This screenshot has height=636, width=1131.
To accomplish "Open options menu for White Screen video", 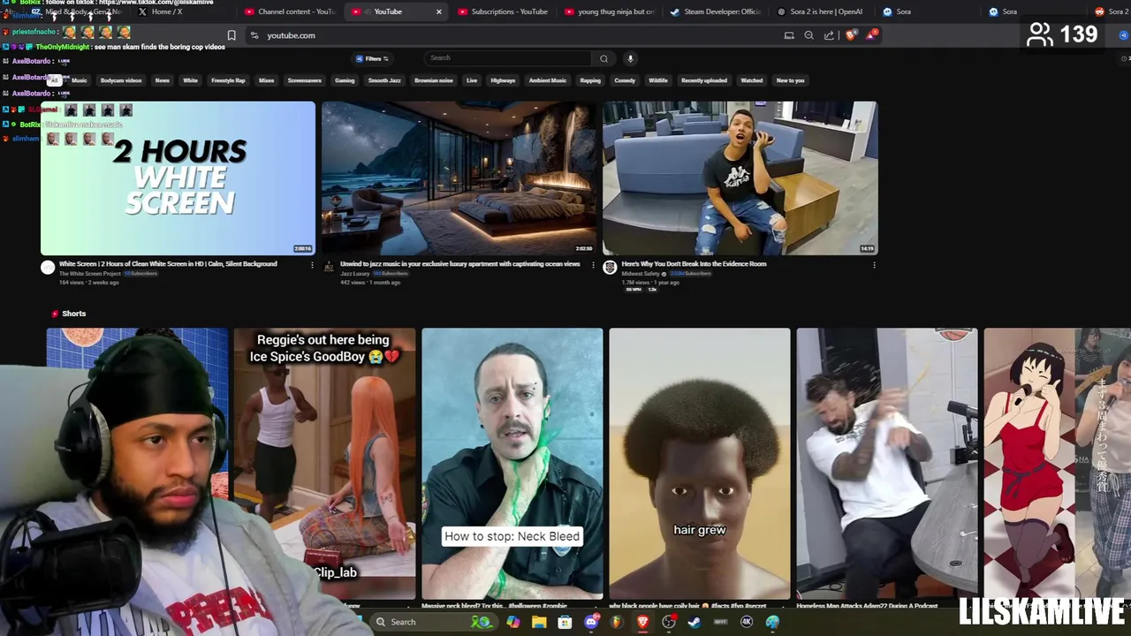I will (x=312, y=265).
